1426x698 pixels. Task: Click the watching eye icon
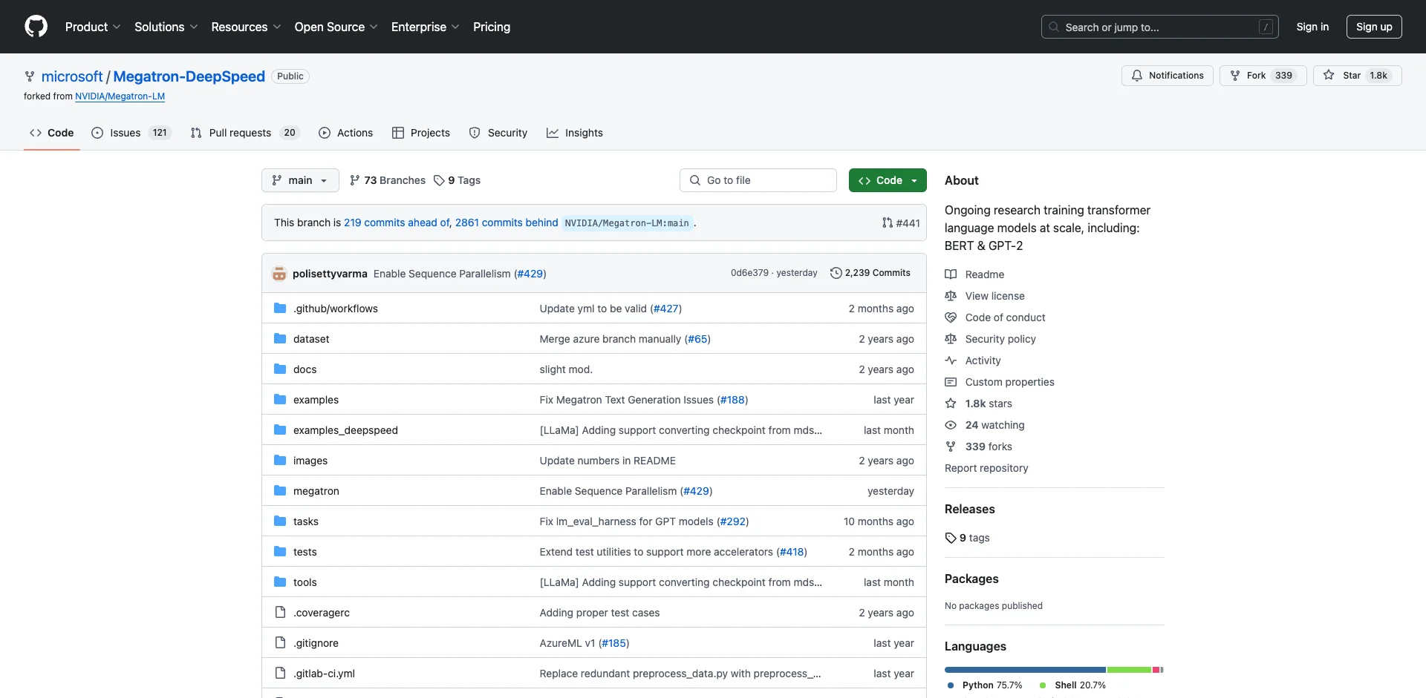pos(951,425)
